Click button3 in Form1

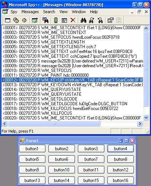click(91, 149)
